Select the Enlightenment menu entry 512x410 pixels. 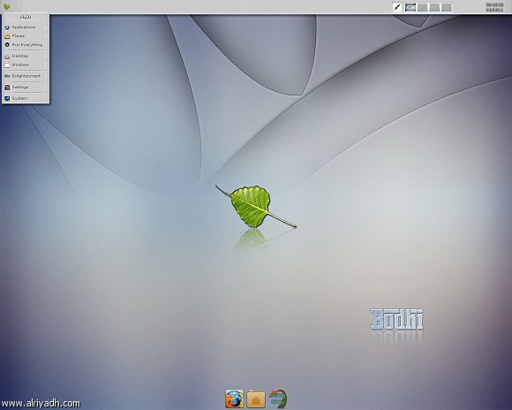26,76
